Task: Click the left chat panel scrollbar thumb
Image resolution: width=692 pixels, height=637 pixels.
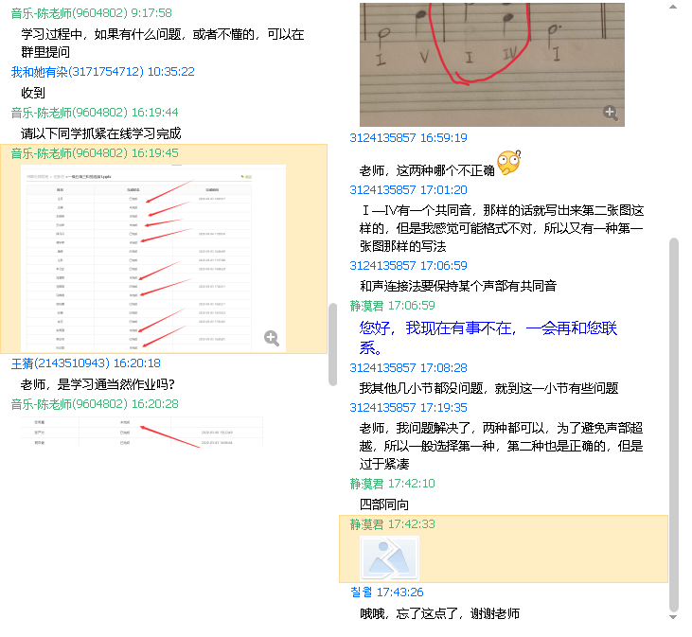Action: [x=332, y=344]
